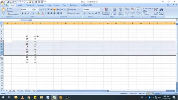Switch to Sheet2 worksheet

click(20, 91)
